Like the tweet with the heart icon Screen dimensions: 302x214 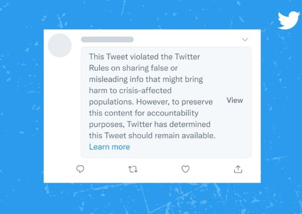[185, 169]
